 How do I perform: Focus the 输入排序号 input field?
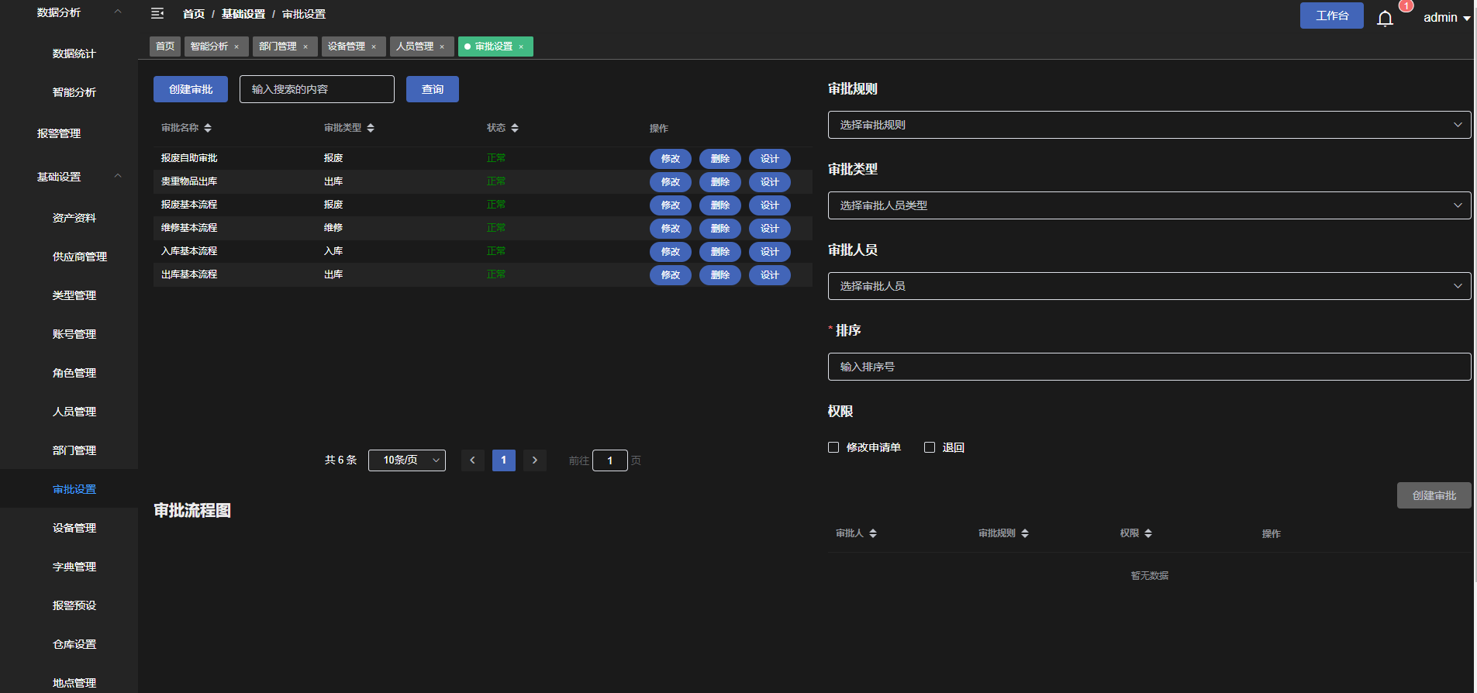point(1149,367)
